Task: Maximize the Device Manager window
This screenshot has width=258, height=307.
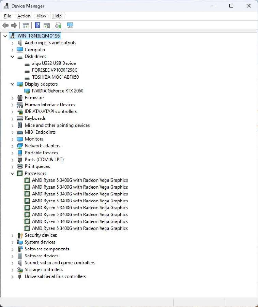Action: pyautogui.click(x=231, y=6)
